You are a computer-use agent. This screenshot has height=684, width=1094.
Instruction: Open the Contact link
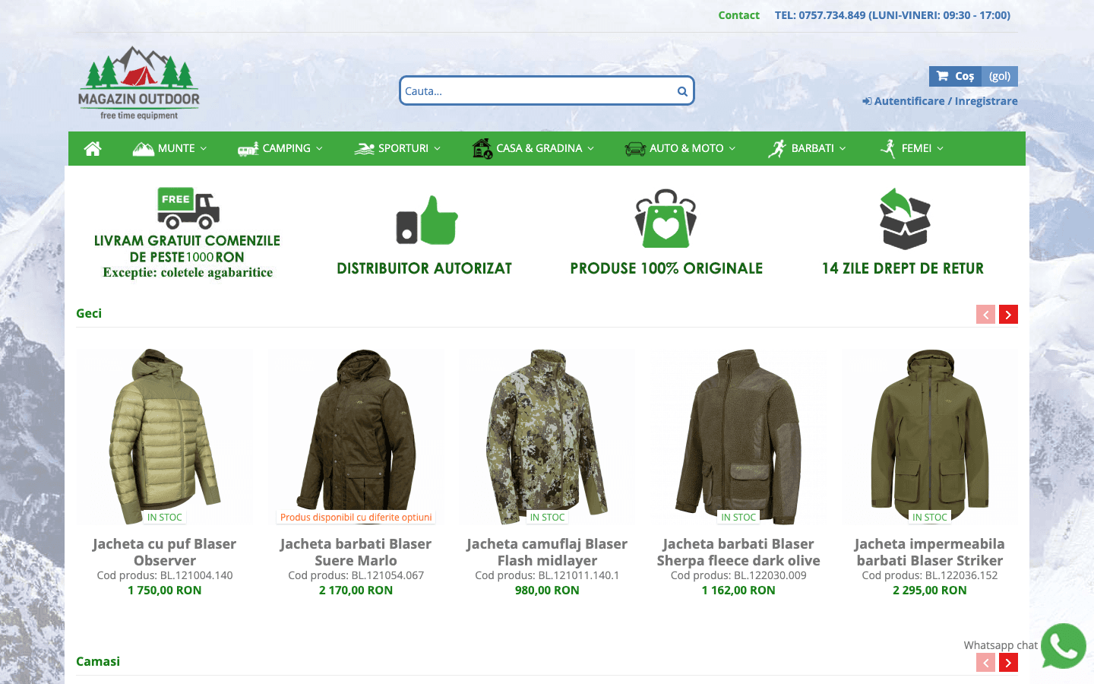click(x=738, y=15)
